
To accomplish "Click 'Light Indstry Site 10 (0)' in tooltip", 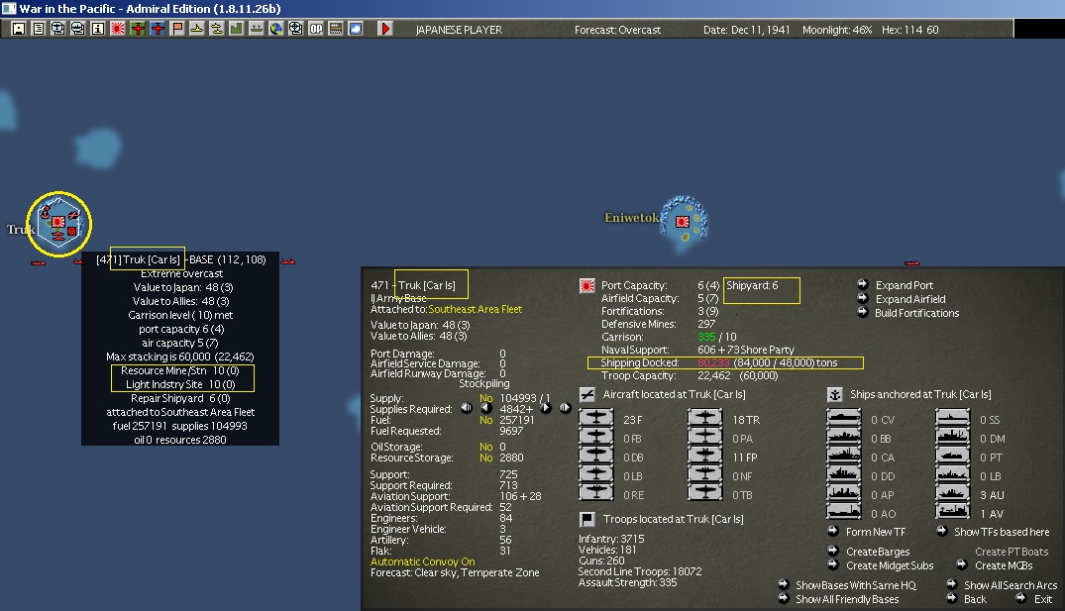I will pyautogui.click(x=180, y=384).
